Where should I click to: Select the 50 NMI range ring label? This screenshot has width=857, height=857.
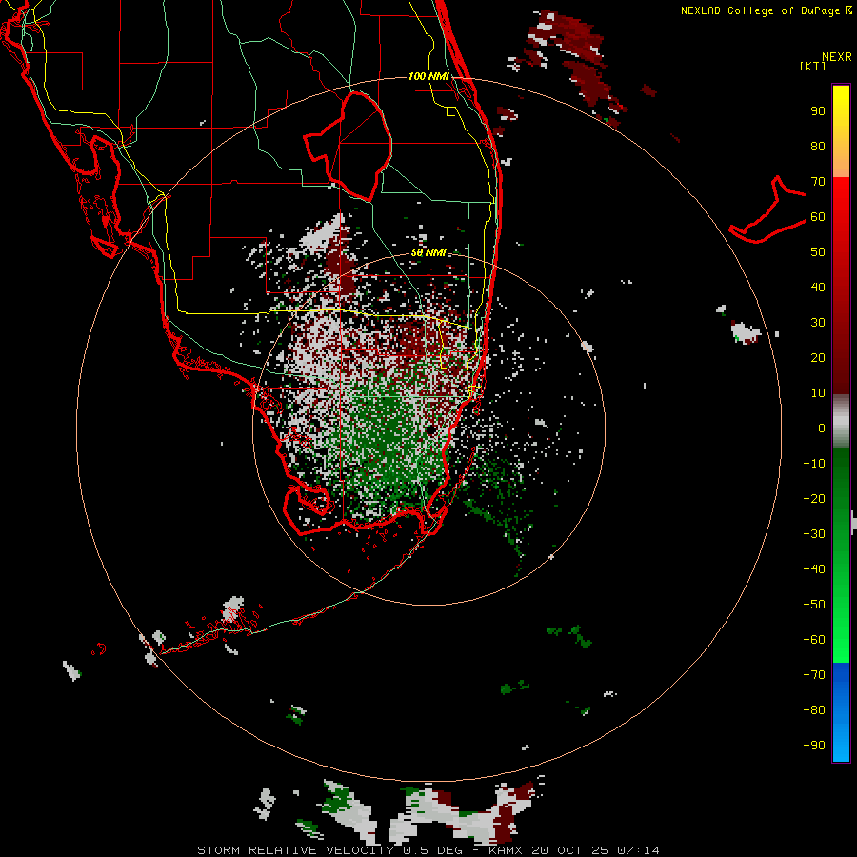[x=428, y=252]
